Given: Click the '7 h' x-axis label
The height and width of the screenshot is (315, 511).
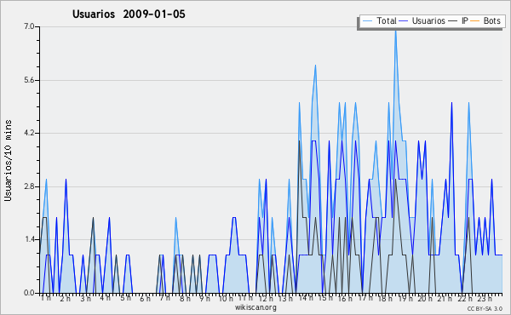Looking at the screenshot, I should click(x=164, y=298).
